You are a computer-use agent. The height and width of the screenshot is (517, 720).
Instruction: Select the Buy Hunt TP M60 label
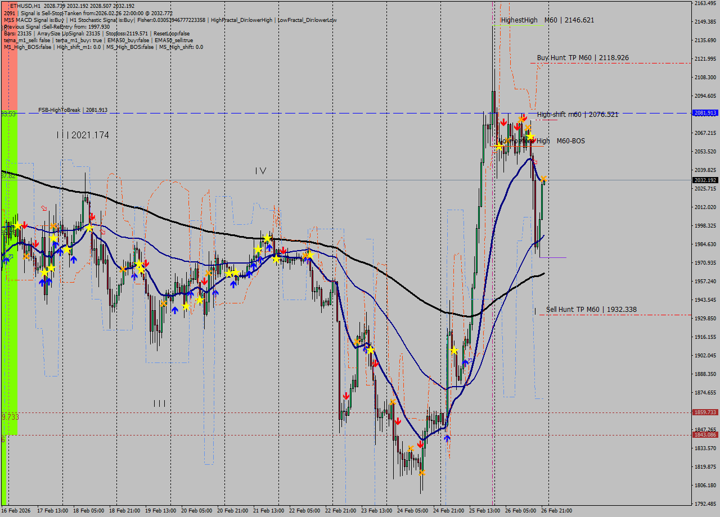click(583, 58)
